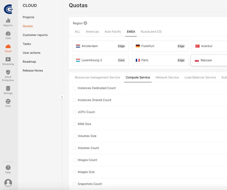The image size is (227, 190).
Task: Open the user profile avatar
Action: click(8, 182)
